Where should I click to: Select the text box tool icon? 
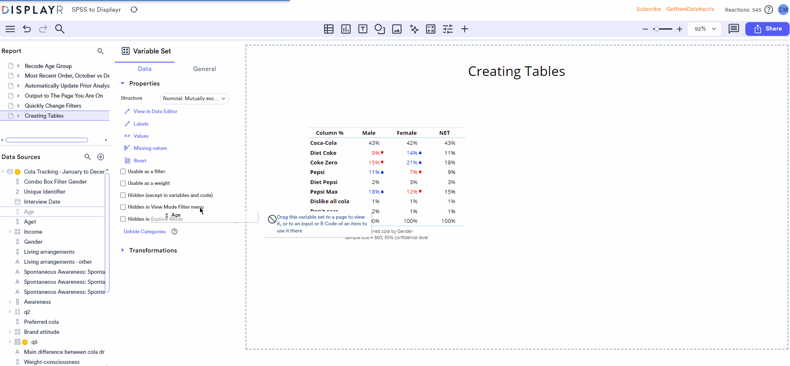[x=363, y=29]
